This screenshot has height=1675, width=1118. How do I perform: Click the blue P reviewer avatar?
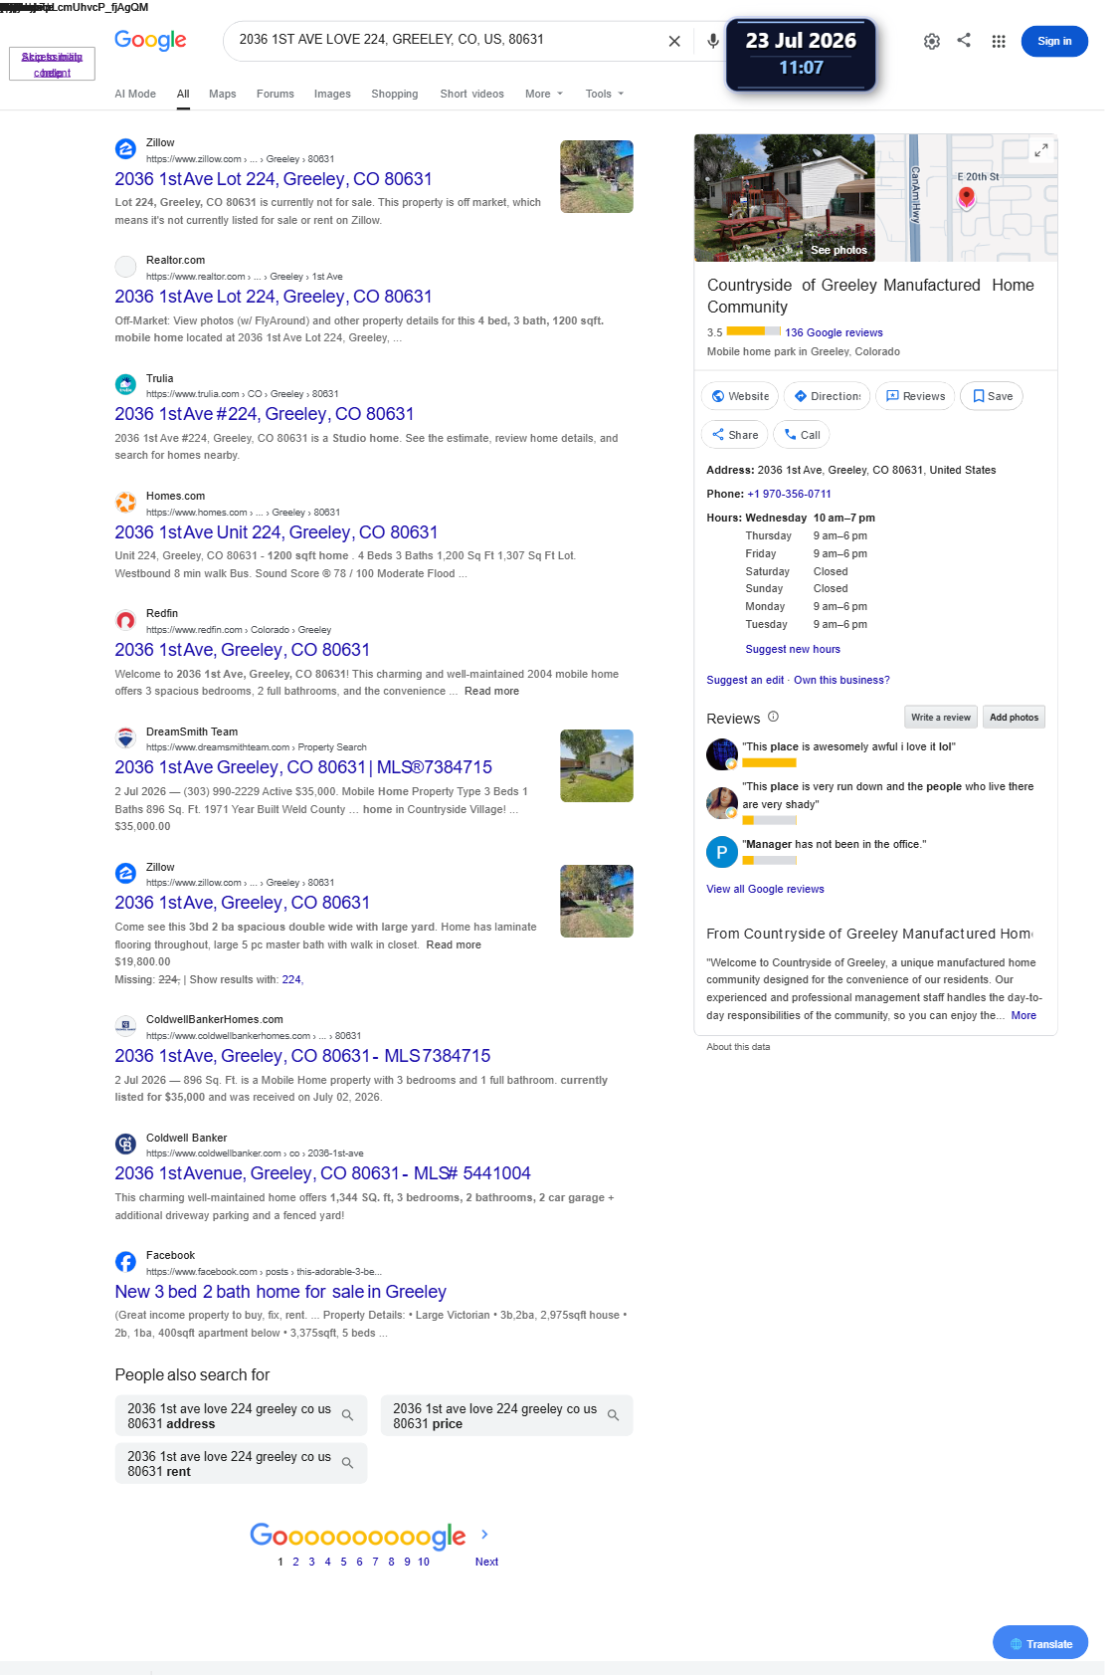722,853
